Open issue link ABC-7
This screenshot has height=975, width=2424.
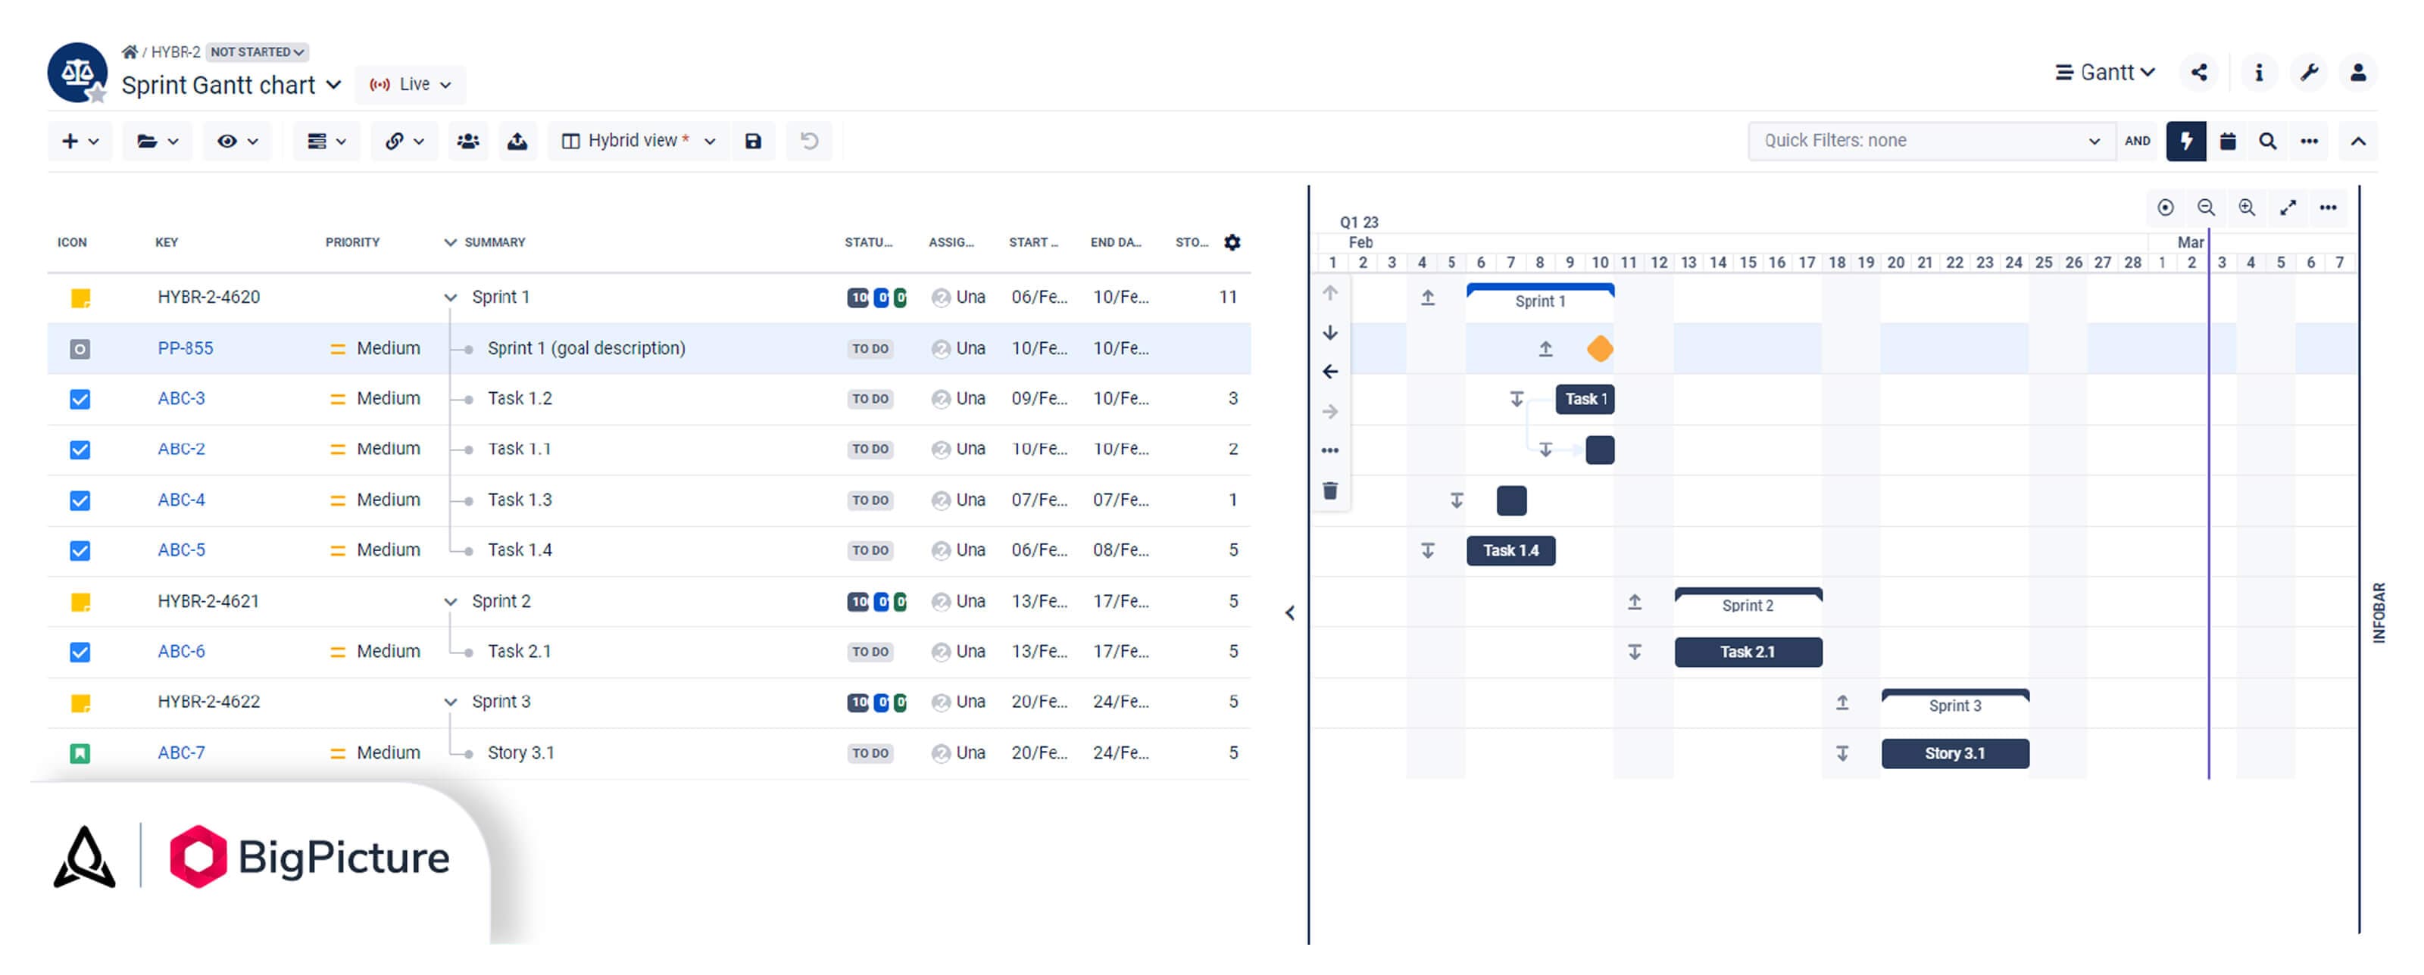click(182, 753)
